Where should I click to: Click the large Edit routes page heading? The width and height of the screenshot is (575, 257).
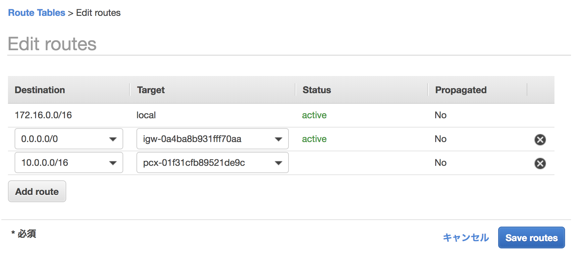(x=52, y=44)
